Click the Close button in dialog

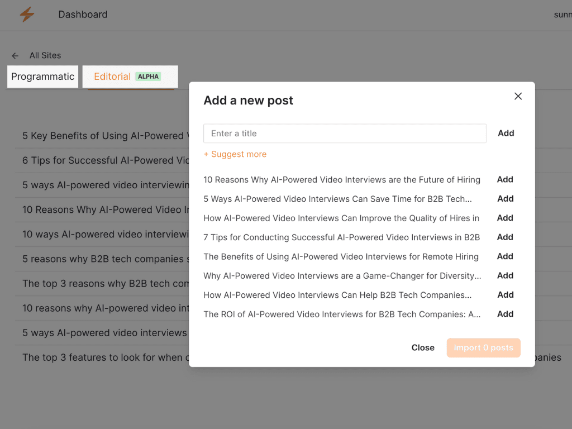click(423, 347)
